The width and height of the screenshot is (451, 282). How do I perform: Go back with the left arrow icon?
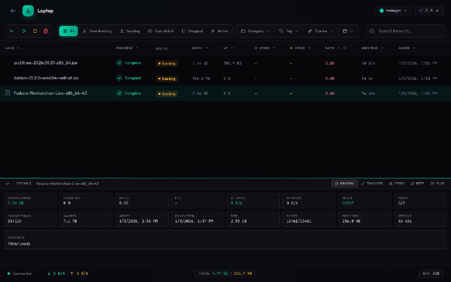point(13,11)
